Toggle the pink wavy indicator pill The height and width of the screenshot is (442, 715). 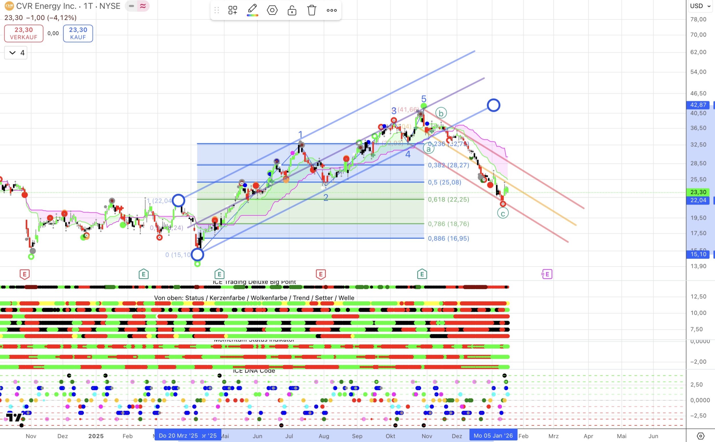pos(143,6)
